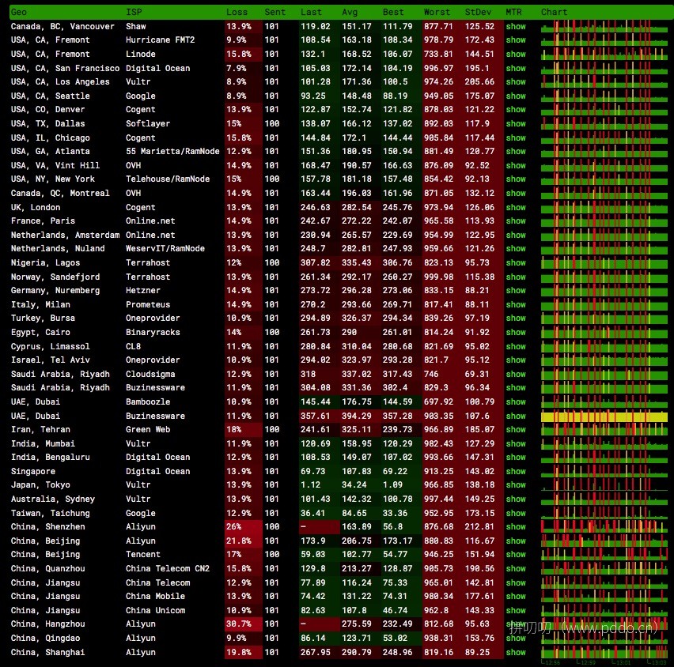The width and height of the screenshot is (674, 667).
Task: Open the chart for Canada, BC, Vancouver
Action: click(604, 26)
